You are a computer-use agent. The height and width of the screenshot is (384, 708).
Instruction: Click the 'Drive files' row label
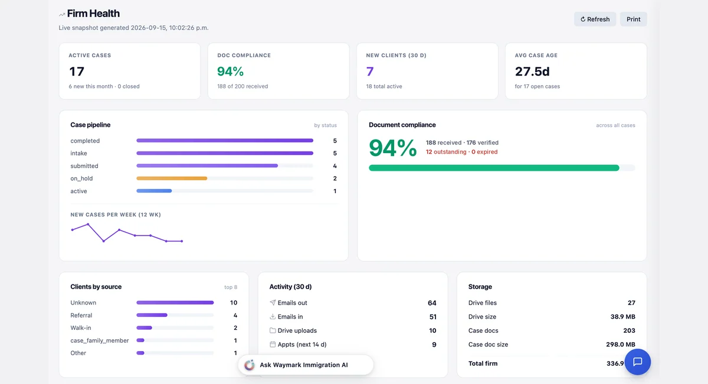coord(483,303)
